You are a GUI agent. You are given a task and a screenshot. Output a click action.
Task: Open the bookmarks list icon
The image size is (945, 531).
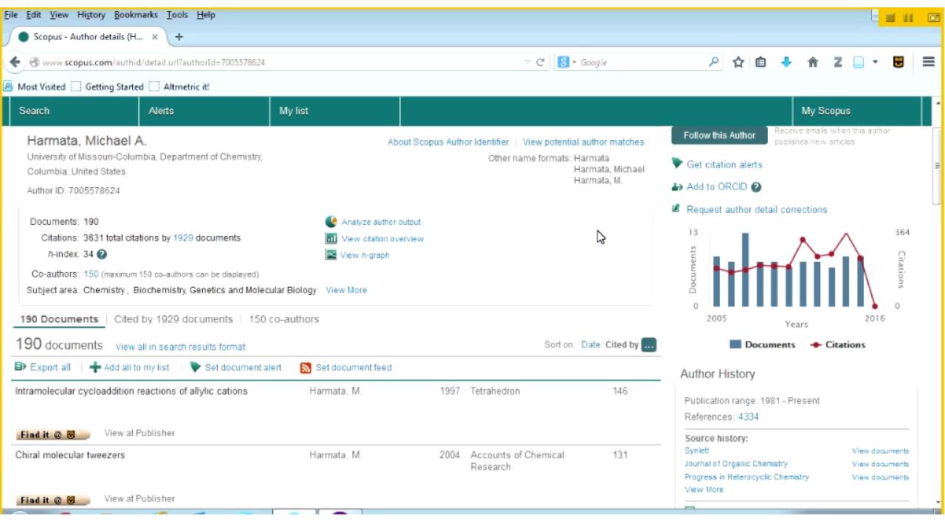click(x=761, y=62)
